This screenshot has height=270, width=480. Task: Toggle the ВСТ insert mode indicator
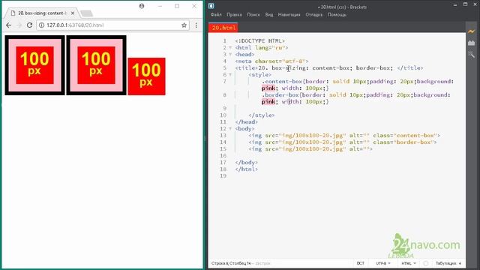pos(360,263)
